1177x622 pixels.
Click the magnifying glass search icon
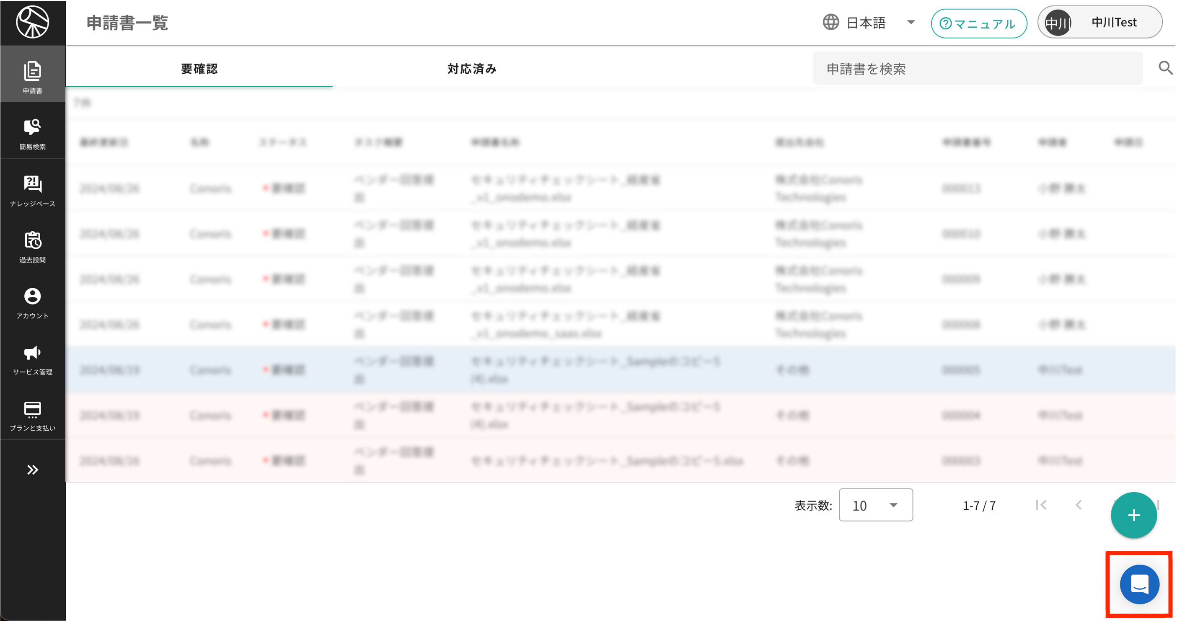click(x=1166, y=67)
